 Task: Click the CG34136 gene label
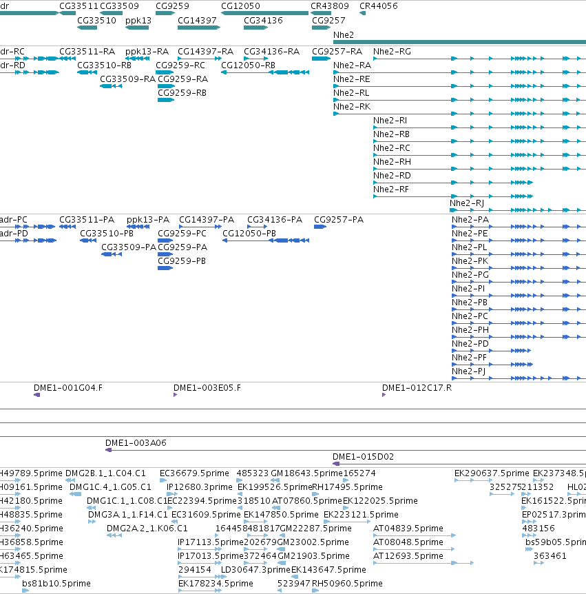tap(263, 21)
